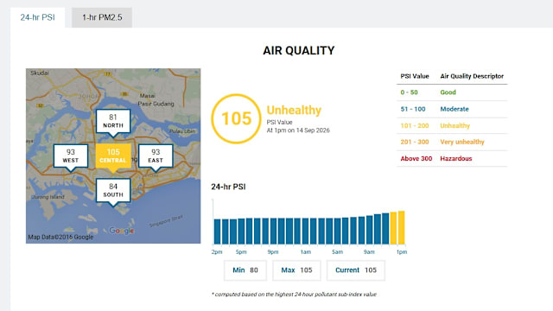Screen dimensions: 553x311
Task: Click the Moderate descriptor in legend
Action: [x=454, y=110]
